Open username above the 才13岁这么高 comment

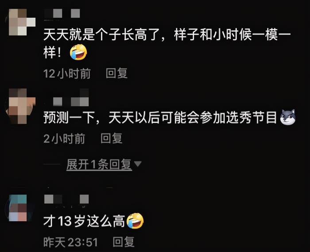point(66,199)
